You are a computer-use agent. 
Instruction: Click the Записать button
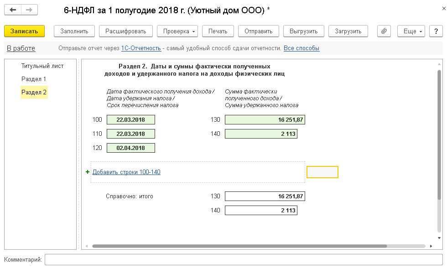pos(24,31)
